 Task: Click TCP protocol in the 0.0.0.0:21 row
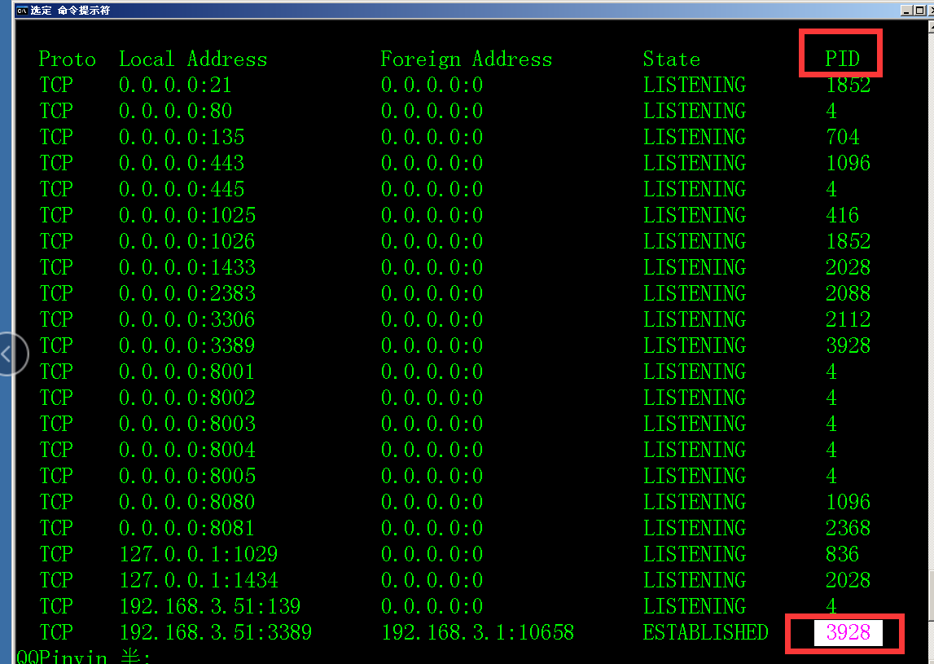click(56, 86)
